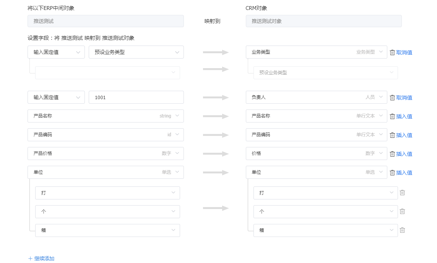Open the empty dropdown under 预设业务类型
The width and height of the screenshot is (437, 263).
click(107, 73)
